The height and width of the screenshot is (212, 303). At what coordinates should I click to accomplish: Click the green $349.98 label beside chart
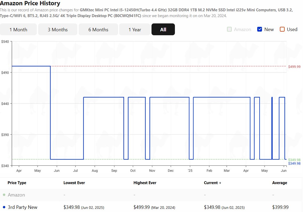[294, 160]
